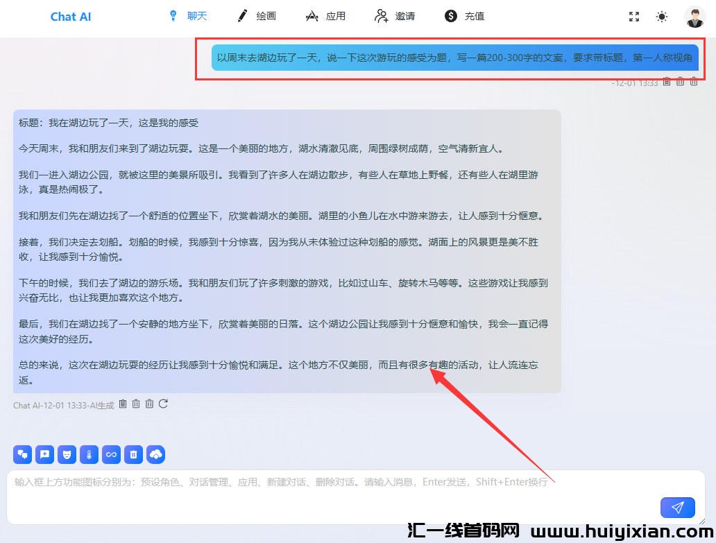Open the 充值 recharge page
Screen dimensions: 716x543
463,15
